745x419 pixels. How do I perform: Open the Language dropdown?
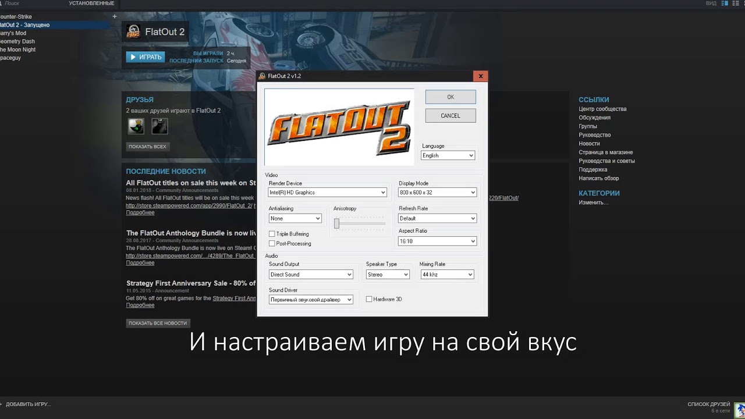pos(448,155)
